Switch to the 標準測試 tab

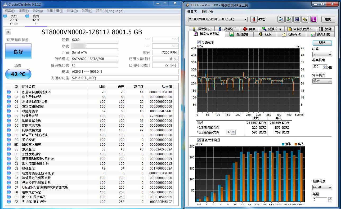(201, 29)
